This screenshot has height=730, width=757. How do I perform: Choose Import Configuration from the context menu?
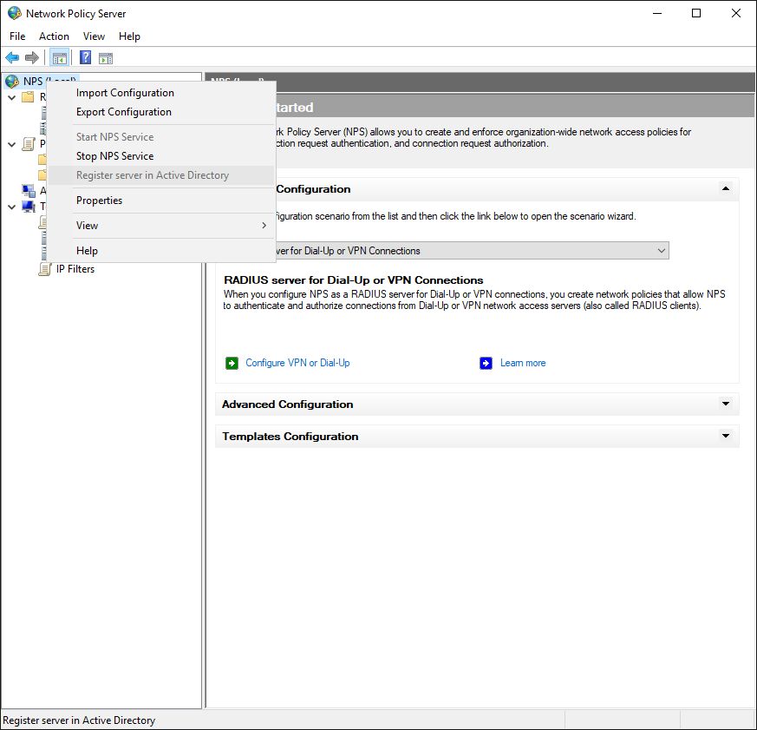(161, 93)
